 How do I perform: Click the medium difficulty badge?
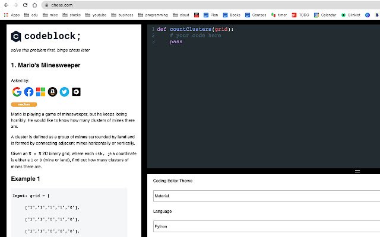(x=24, y=104)
